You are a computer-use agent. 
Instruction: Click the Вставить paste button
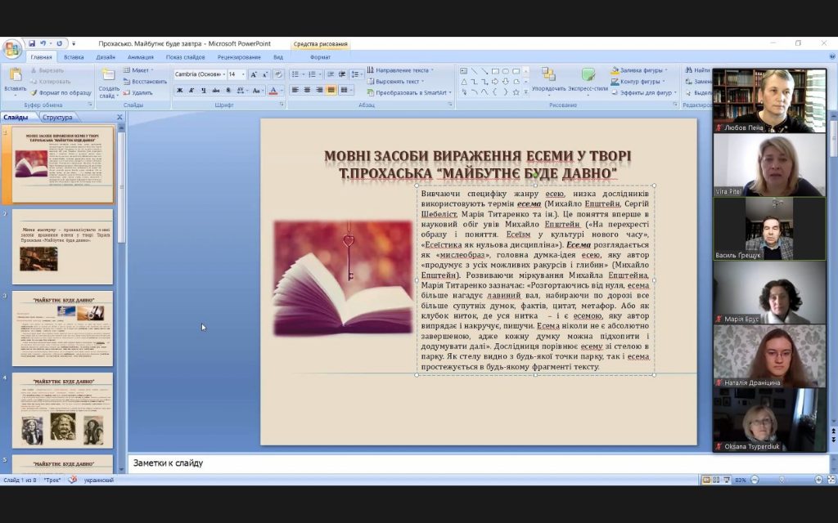tap(15, 80)
